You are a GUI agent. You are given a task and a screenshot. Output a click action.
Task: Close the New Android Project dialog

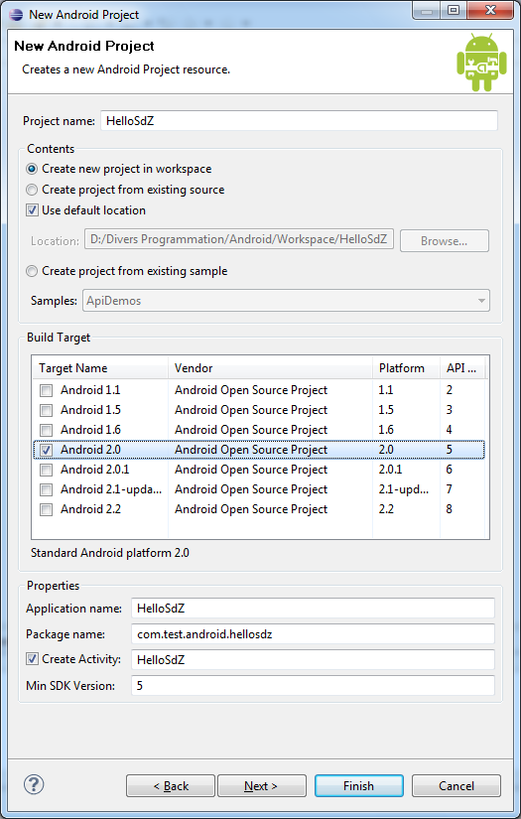(490, 11)
